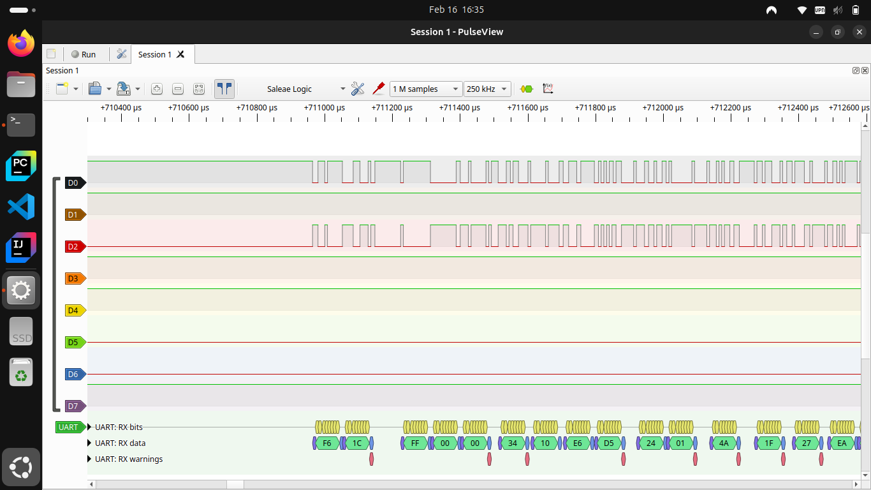
Task: Open the dropdown arrow beside Open file
Action: click(x=108, y=89)
